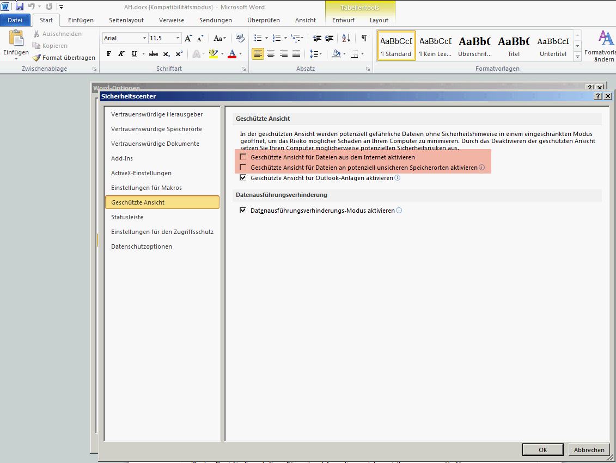Click the Abbrechen button
616x463 pixels.
(x=589, y=450)
